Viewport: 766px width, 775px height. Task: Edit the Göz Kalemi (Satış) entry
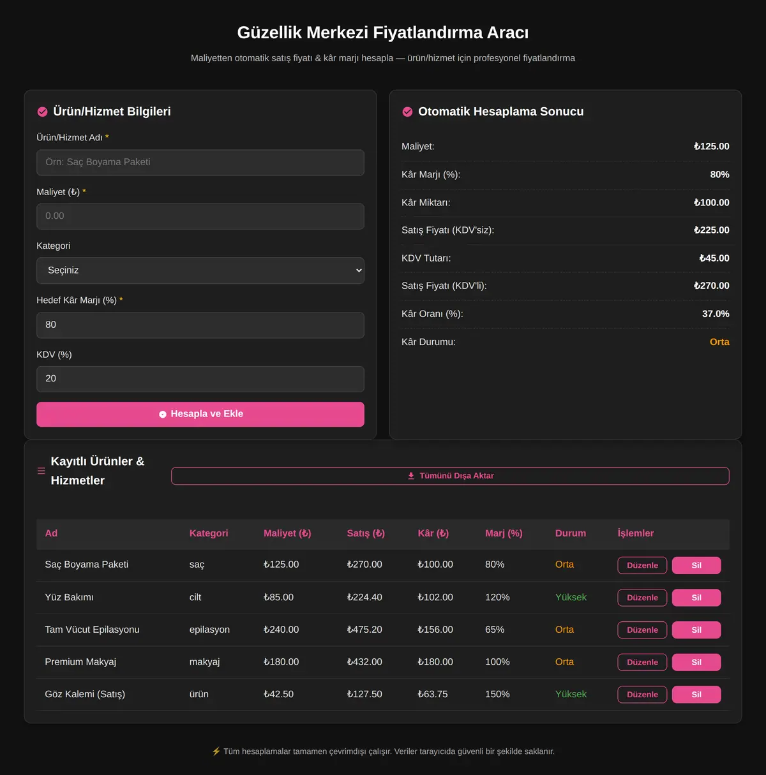tap(642, 695)
